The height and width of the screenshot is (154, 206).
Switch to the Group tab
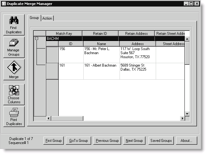pyautogui.click(x=34, y=18)
